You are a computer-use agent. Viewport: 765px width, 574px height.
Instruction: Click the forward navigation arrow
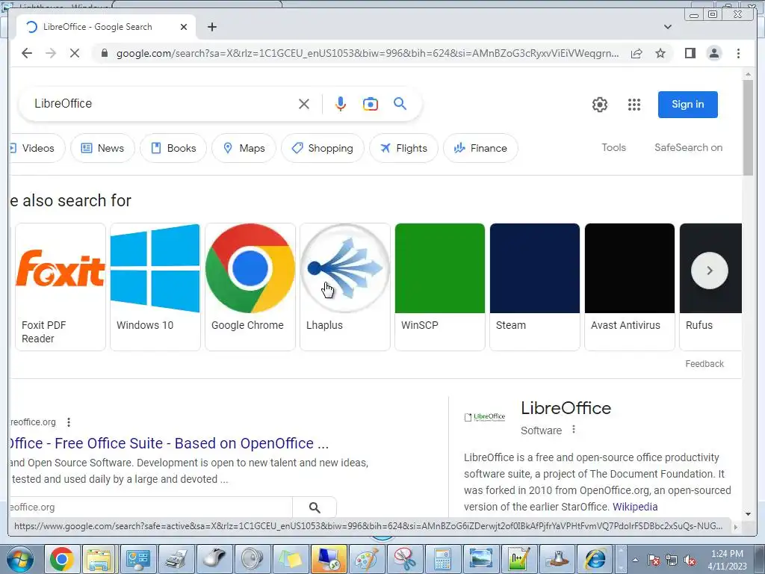[x=51, y=53]
